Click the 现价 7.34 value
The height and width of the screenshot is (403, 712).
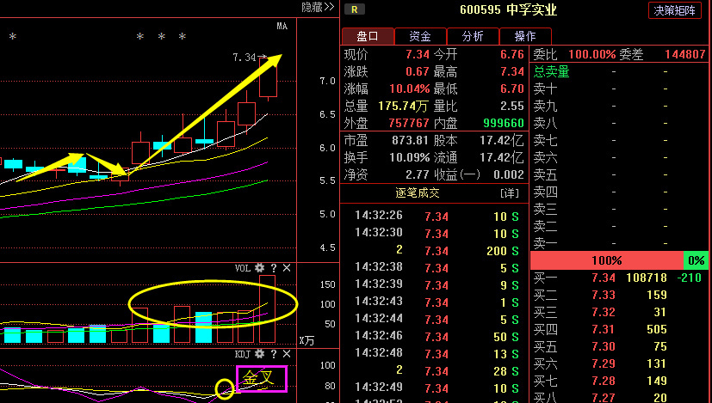(x=418, y=54)
